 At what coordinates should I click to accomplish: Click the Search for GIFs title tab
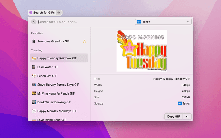point(43,12)
